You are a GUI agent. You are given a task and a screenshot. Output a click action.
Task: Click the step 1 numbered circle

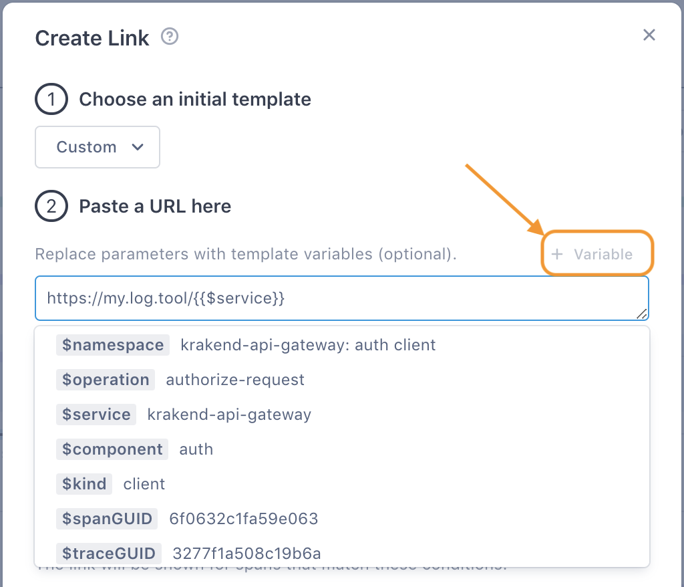tap(51, 98)
